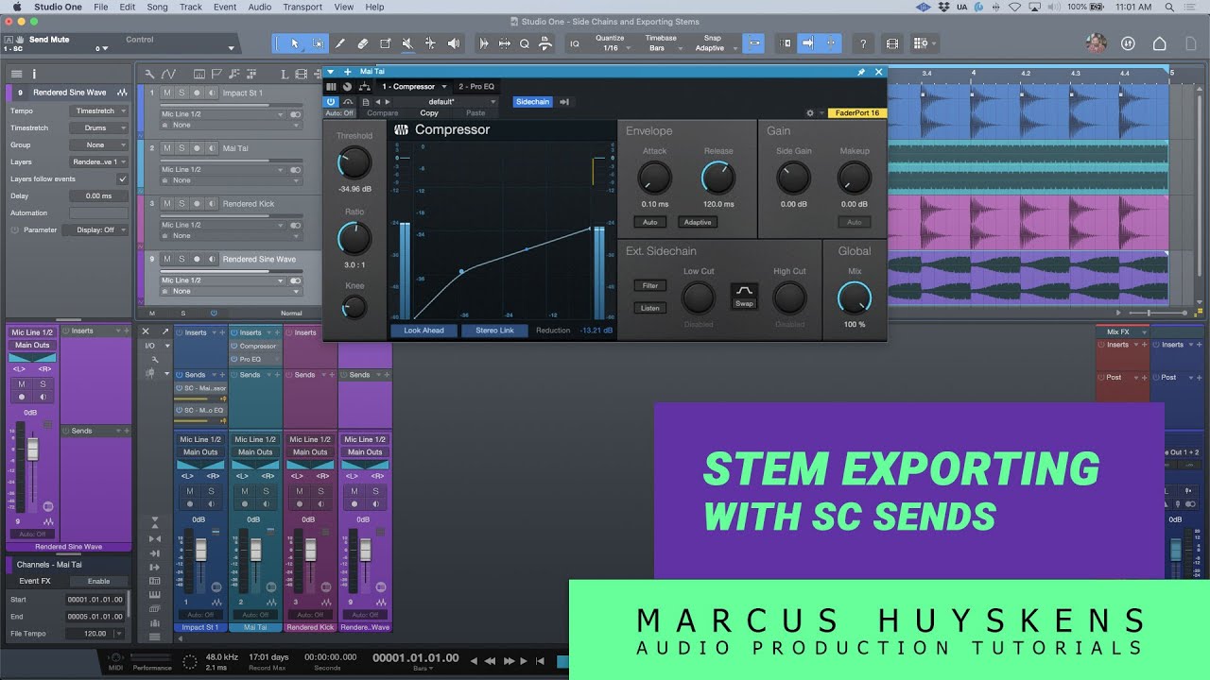Open the Track menu

[x=191, y=7]
